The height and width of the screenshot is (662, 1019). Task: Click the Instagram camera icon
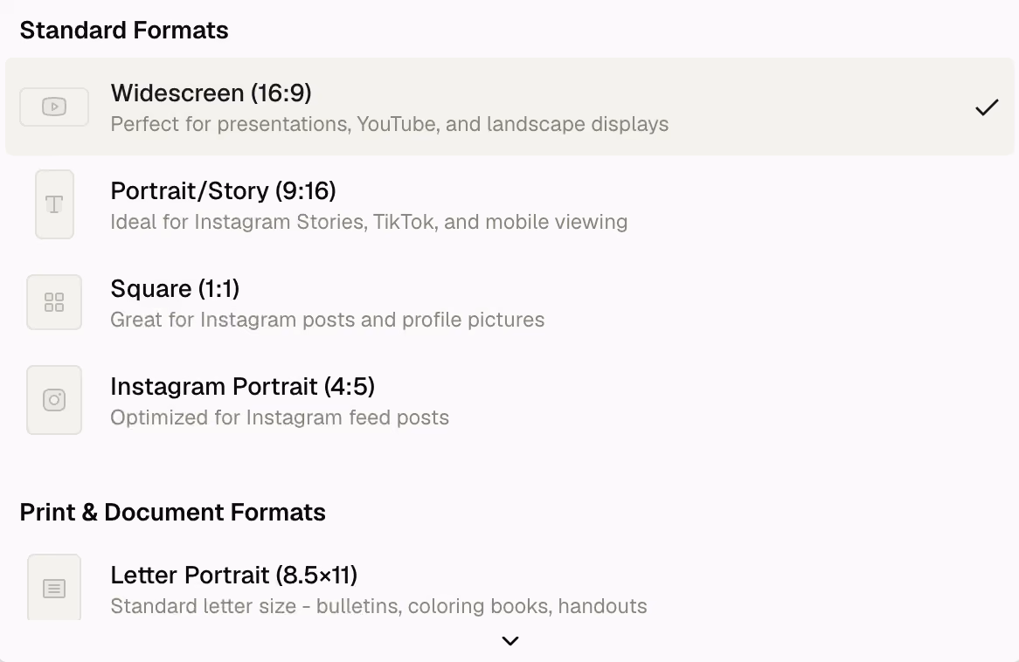coord(54,399)
